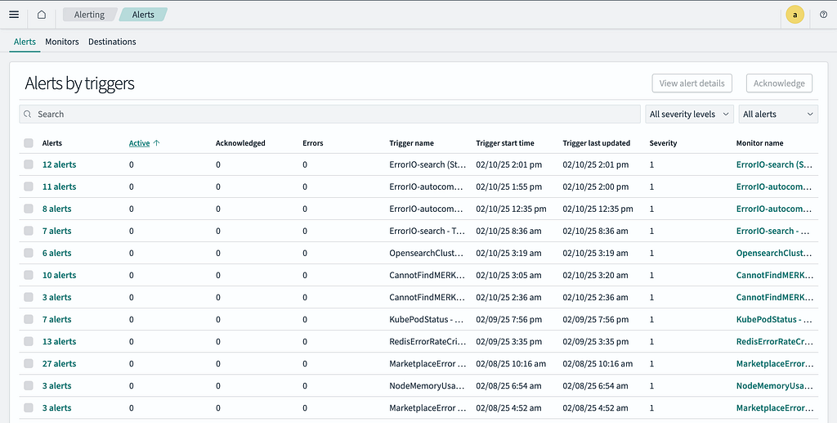
Task: Check the 12 alerts row checkbox
Action: pyautogui.click(x=29, y=164)
